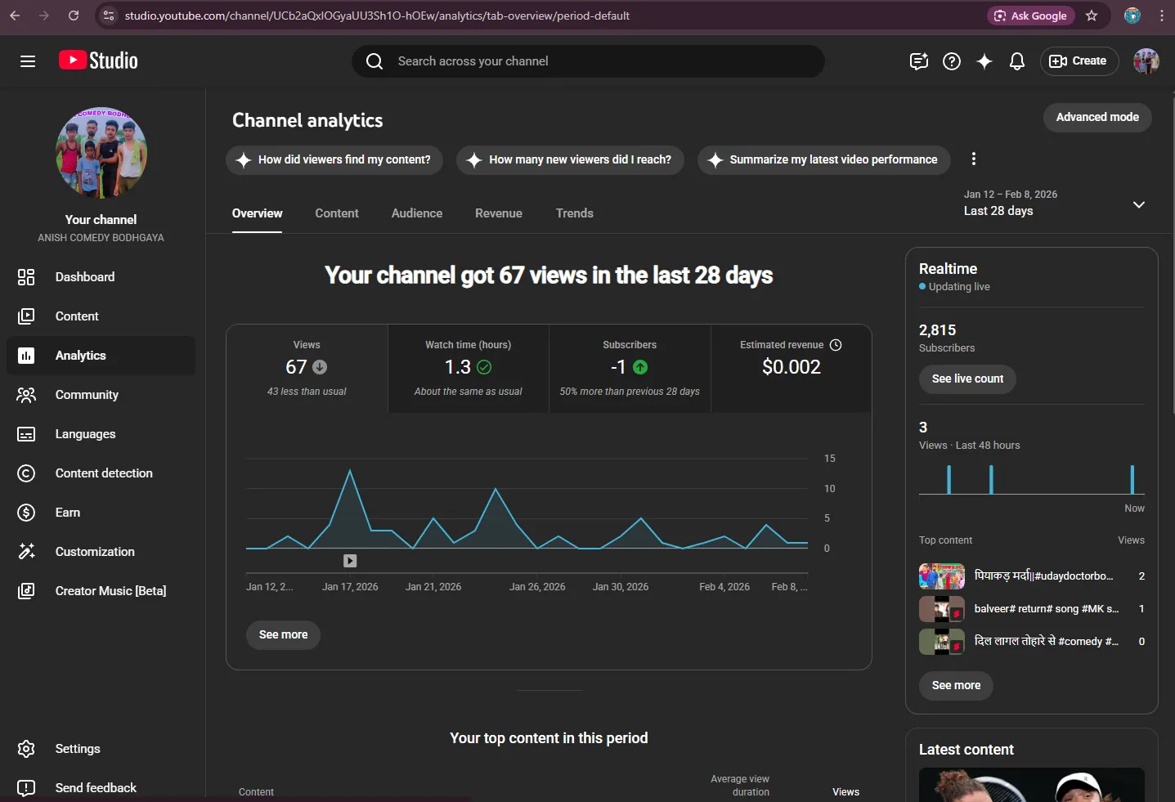Click the Help question mark icon
The height and width of the screenshot is (802, 1175).
coord(952,61)
